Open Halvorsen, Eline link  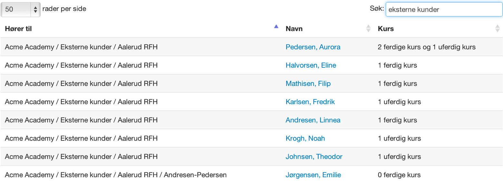click(311, 65)
